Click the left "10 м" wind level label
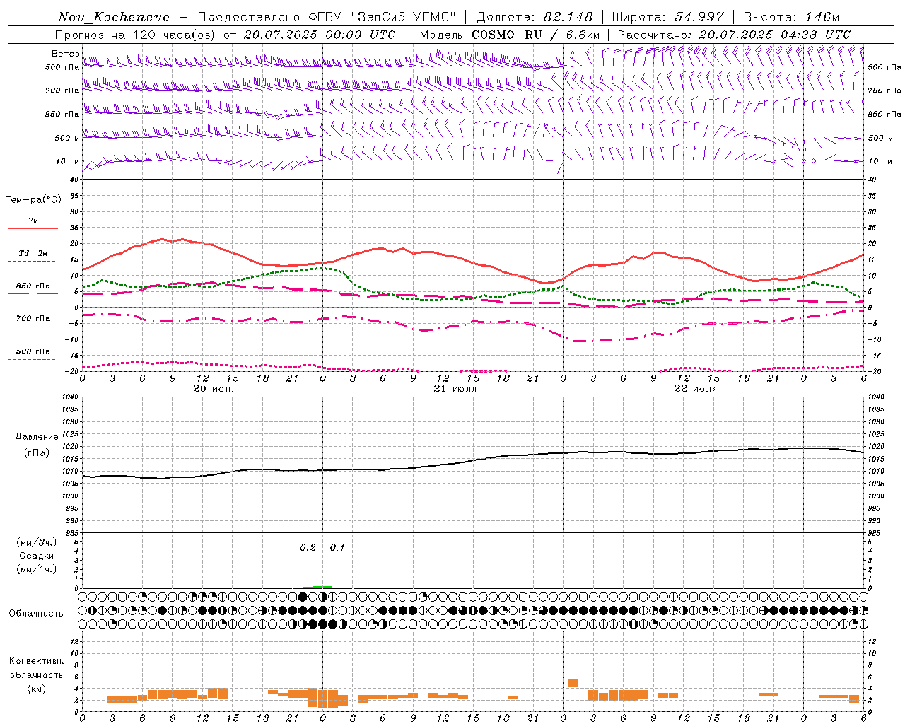Image resolution: width=905 pixels, height=724 pixels. [67, 161]
